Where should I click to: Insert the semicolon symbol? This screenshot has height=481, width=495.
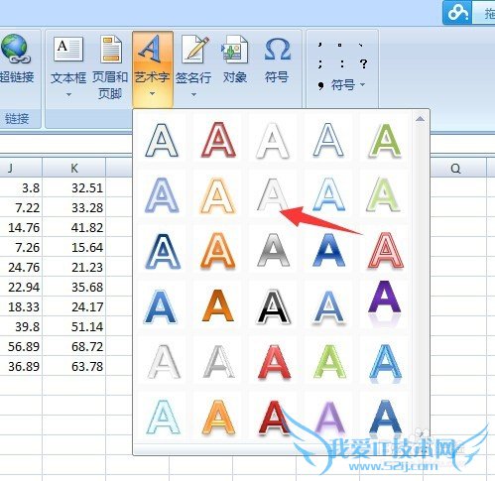pyautogui.click(x=319, y=63)
